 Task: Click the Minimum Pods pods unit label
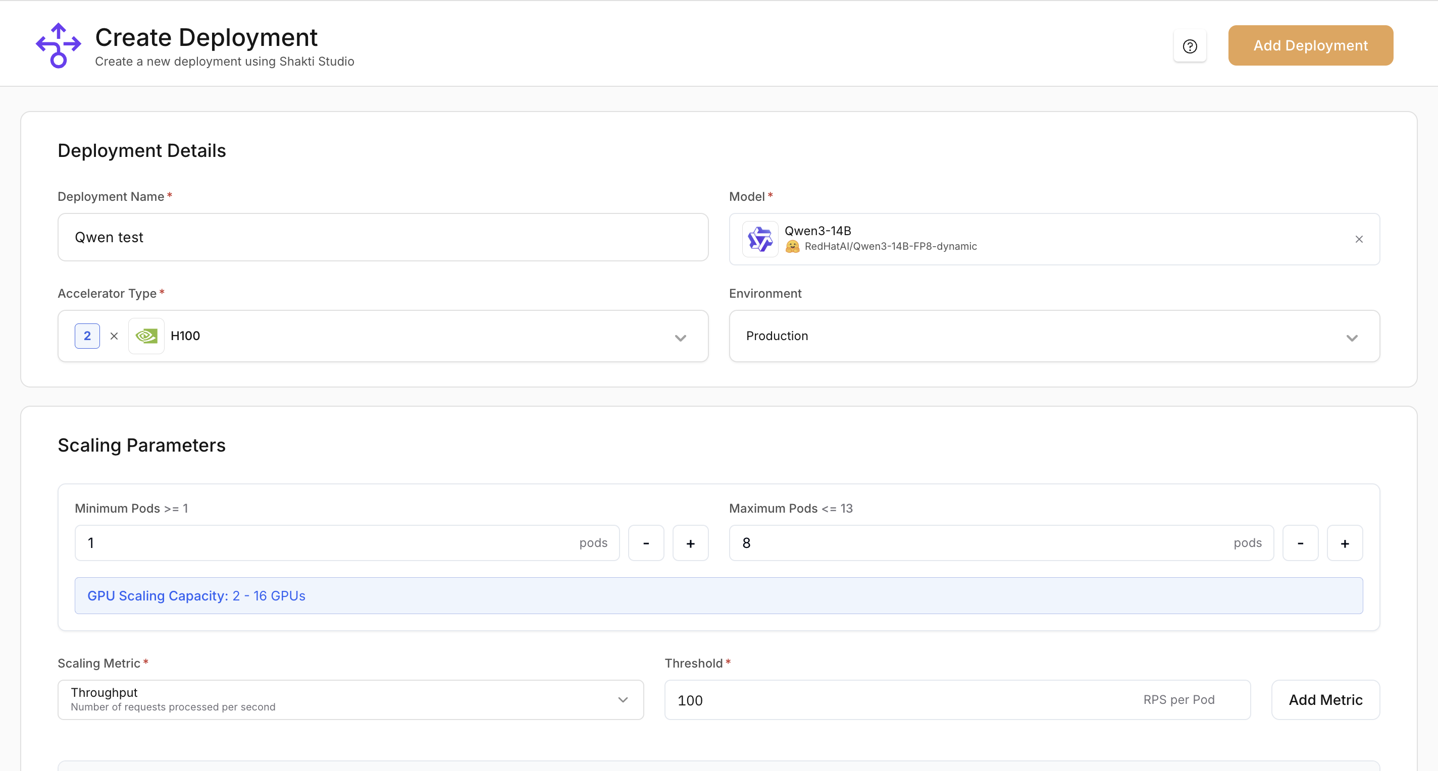[593, 542]
